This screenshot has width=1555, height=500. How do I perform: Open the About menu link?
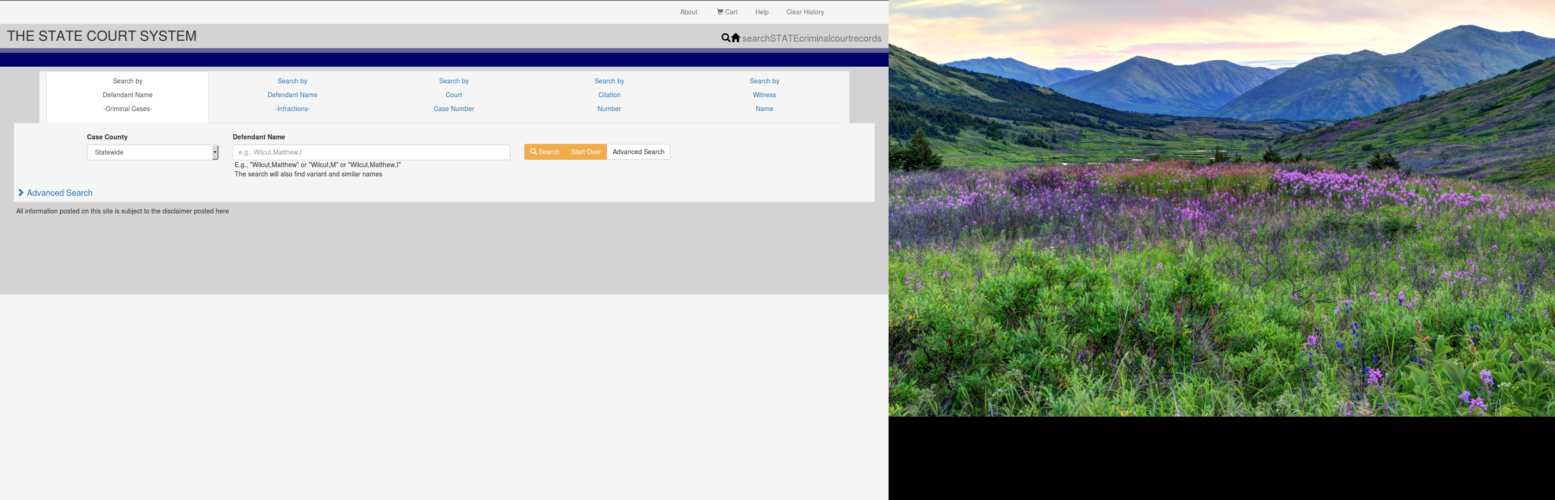pyautogui.click(x=688, y=12)
